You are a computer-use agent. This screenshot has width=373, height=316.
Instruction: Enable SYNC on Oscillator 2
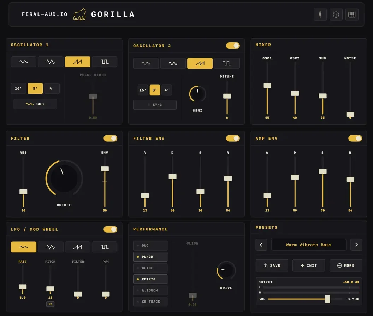(155, 105)
